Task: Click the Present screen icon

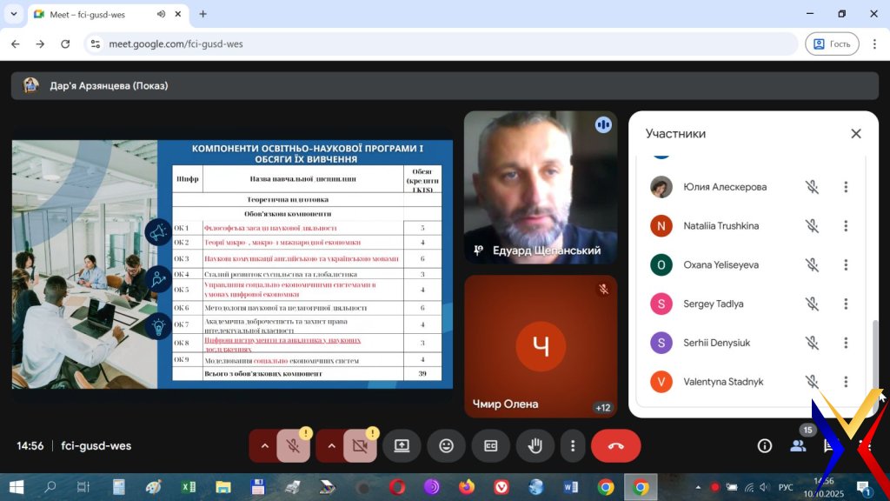Action: click(x=402, y=446)
